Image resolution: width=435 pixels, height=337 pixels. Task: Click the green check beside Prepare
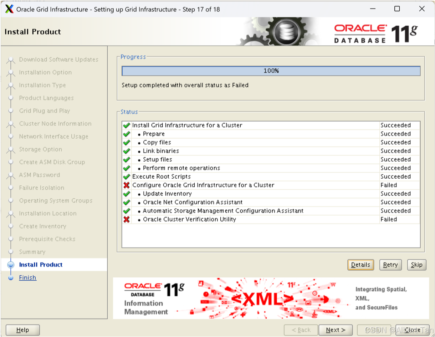tap(126, 134)
